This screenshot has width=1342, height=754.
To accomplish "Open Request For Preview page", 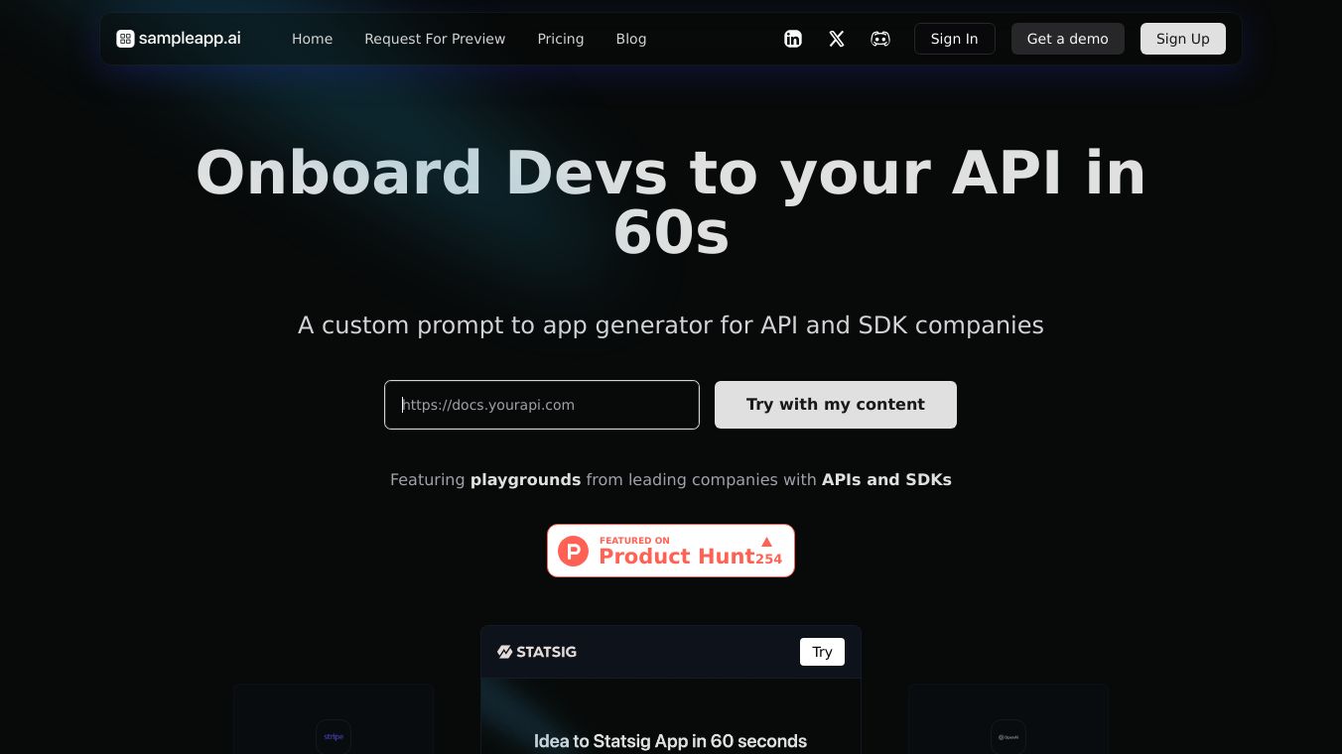I will tap(435, 39).
